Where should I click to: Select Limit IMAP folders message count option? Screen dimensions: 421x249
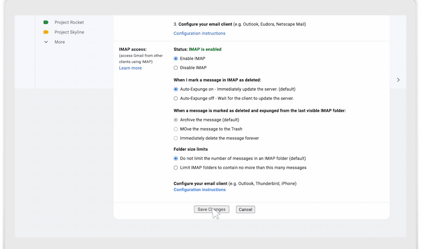(176, 168)
